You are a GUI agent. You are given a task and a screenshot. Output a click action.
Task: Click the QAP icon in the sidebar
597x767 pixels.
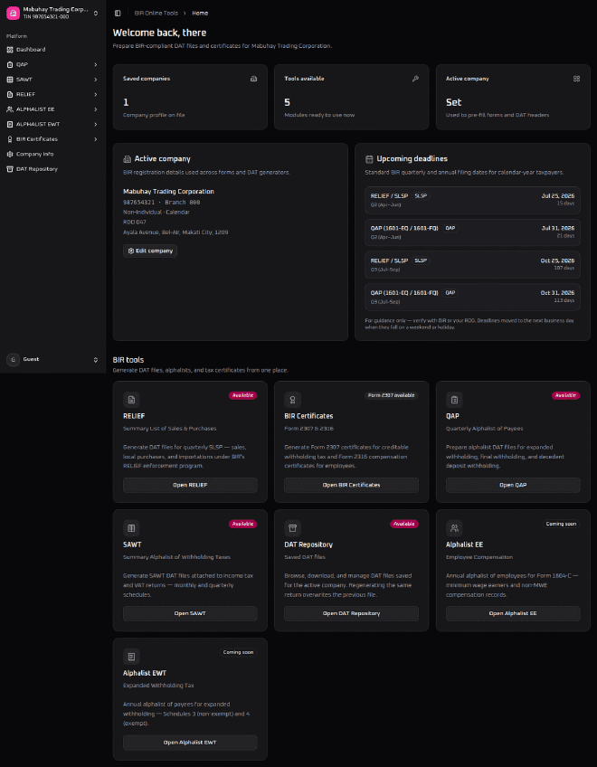coord(10,64)
